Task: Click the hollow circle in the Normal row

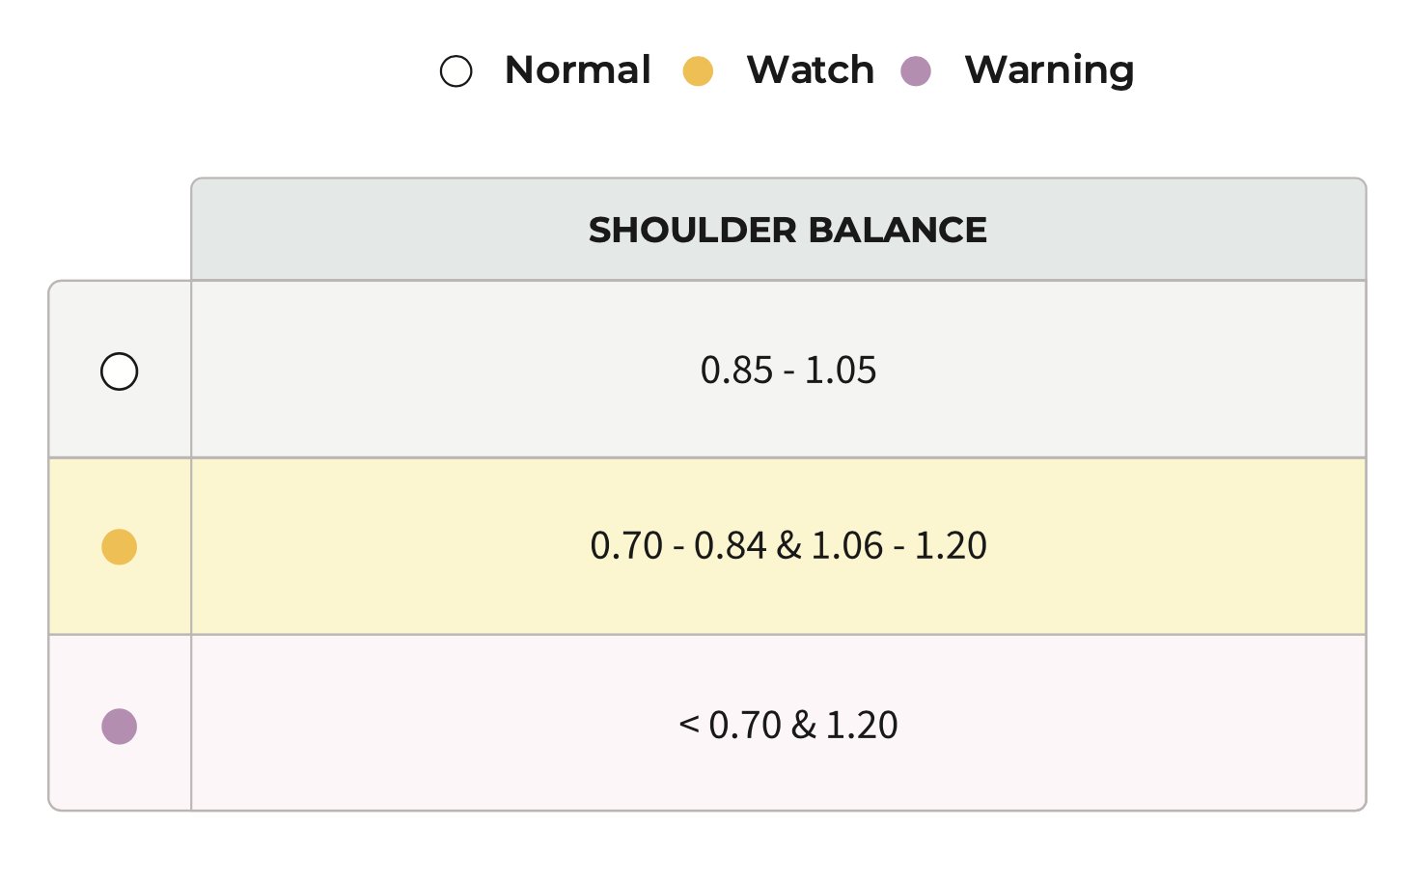Action: click(120, 371)
